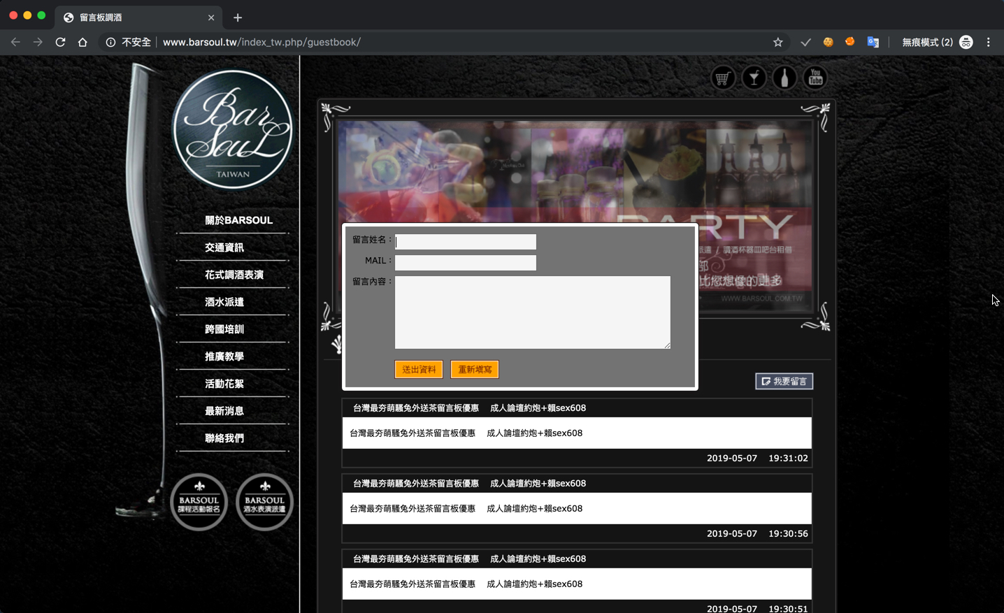This screenshot has height=613, width=1004.
Task: Select timestamp 2019-05-07 19:30:51
Action: [x=757, y=609]
